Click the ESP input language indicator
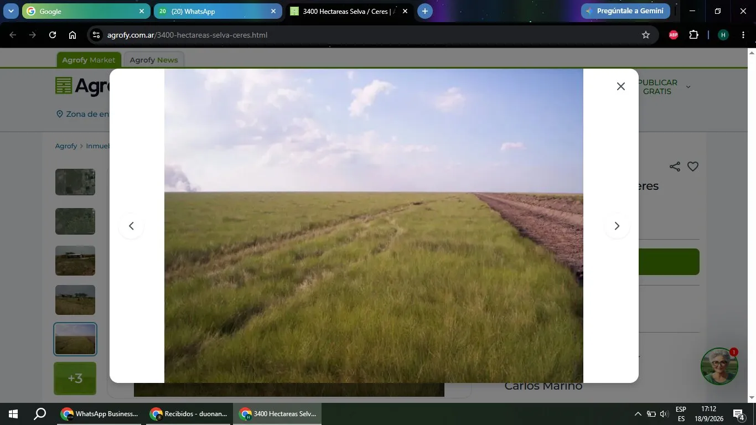This screenshot has width=756, height=425. [681, 414]
